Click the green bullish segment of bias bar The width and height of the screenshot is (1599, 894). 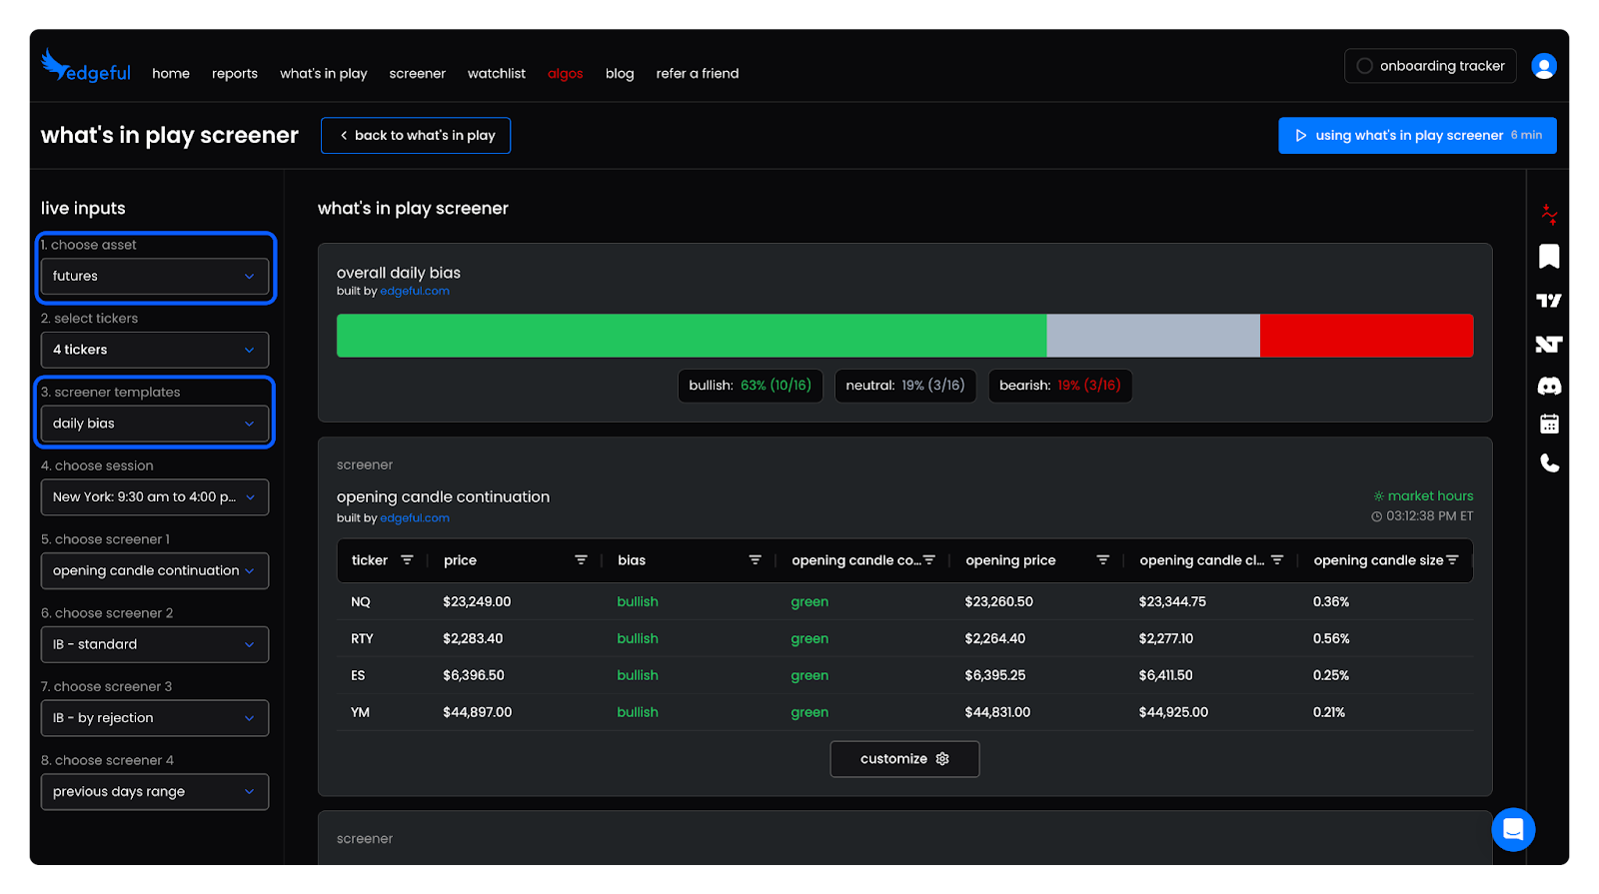coord(691,336)
